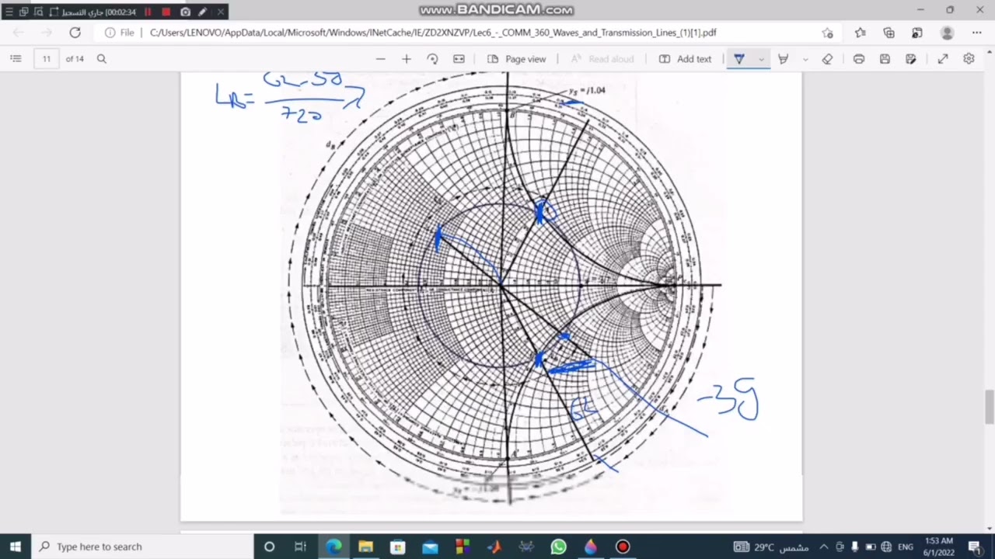
Task: Toggle the Highlight tool
Action: pos(784,59)
